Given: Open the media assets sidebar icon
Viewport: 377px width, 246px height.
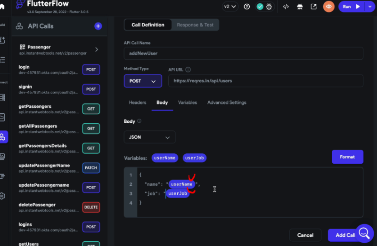Looking at the screenshot, I should (x=2, y=157).
